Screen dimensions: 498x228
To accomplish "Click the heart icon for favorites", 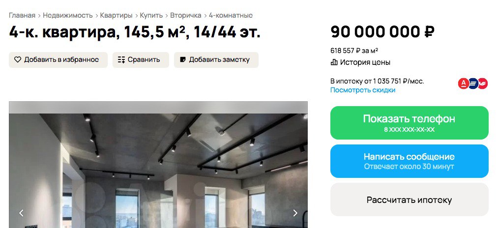I will [x=18, y=60].
